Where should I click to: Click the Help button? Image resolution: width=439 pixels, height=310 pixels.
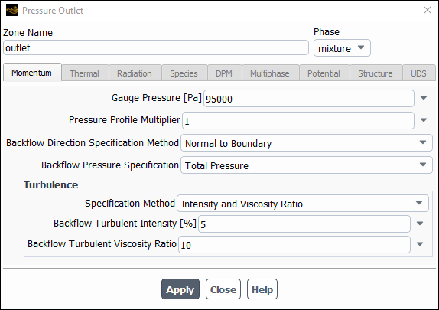click(x=262, y=289)
